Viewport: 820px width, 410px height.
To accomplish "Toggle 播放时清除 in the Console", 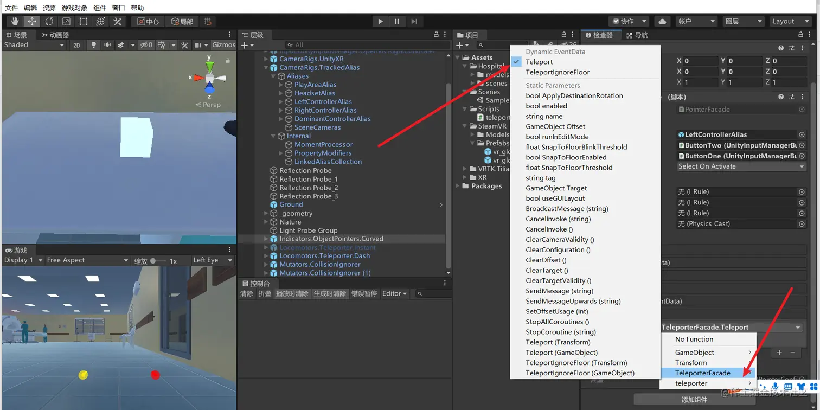I will tap(292, 293).
